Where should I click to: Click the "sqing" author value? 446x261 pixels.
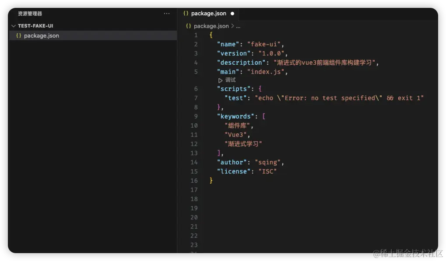tap(268, 162)
